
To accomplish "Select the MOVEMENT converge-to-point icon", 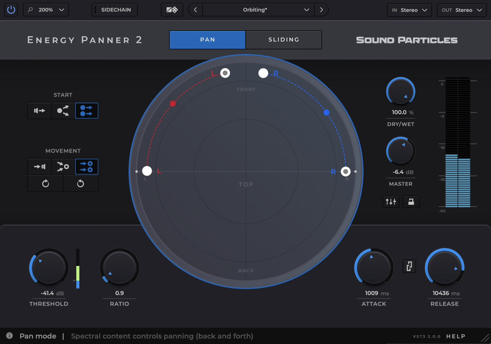I will click(x=63, y=166).
